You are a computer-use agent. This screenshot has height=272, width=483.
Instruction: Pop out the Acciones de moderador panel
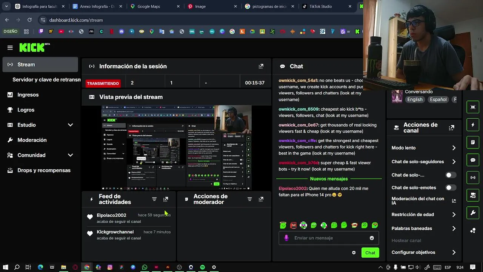coord(261,199)
